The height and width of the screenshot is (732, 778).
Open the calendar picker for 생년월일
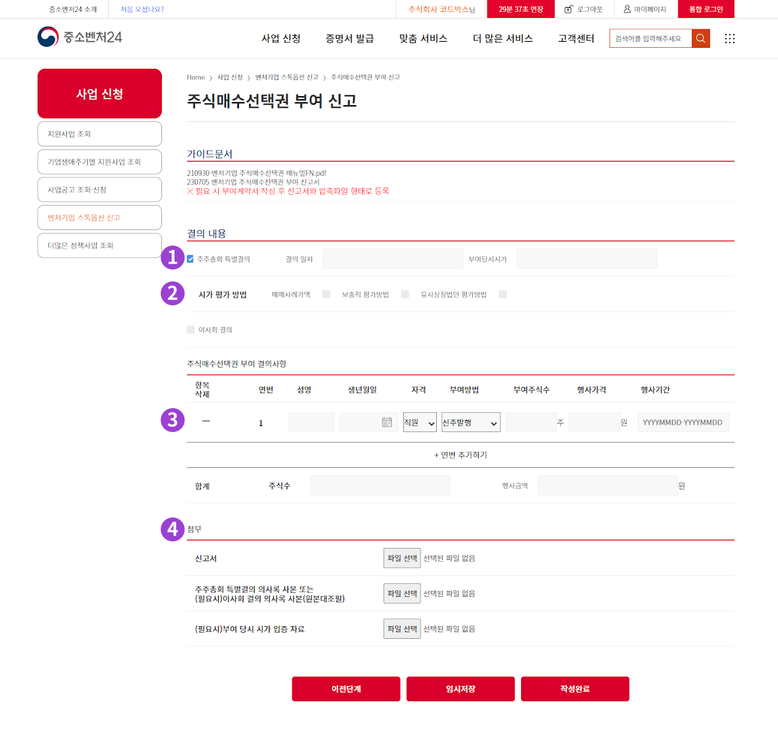coord(387,422)
